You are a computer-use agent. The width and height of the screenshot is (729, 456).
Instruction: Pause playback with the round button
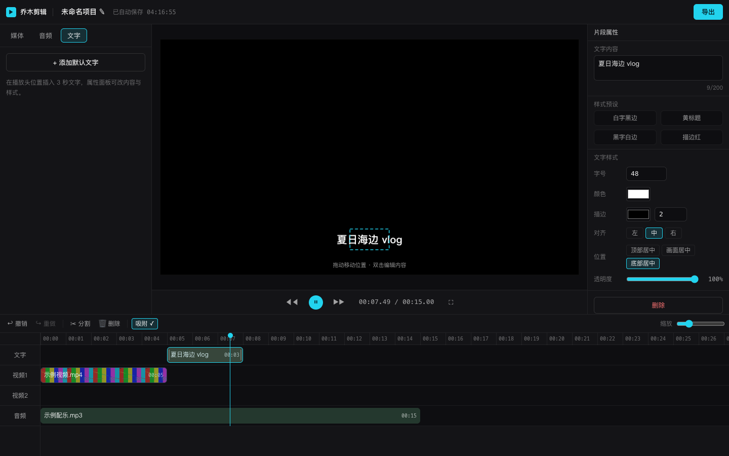(316, 302)
